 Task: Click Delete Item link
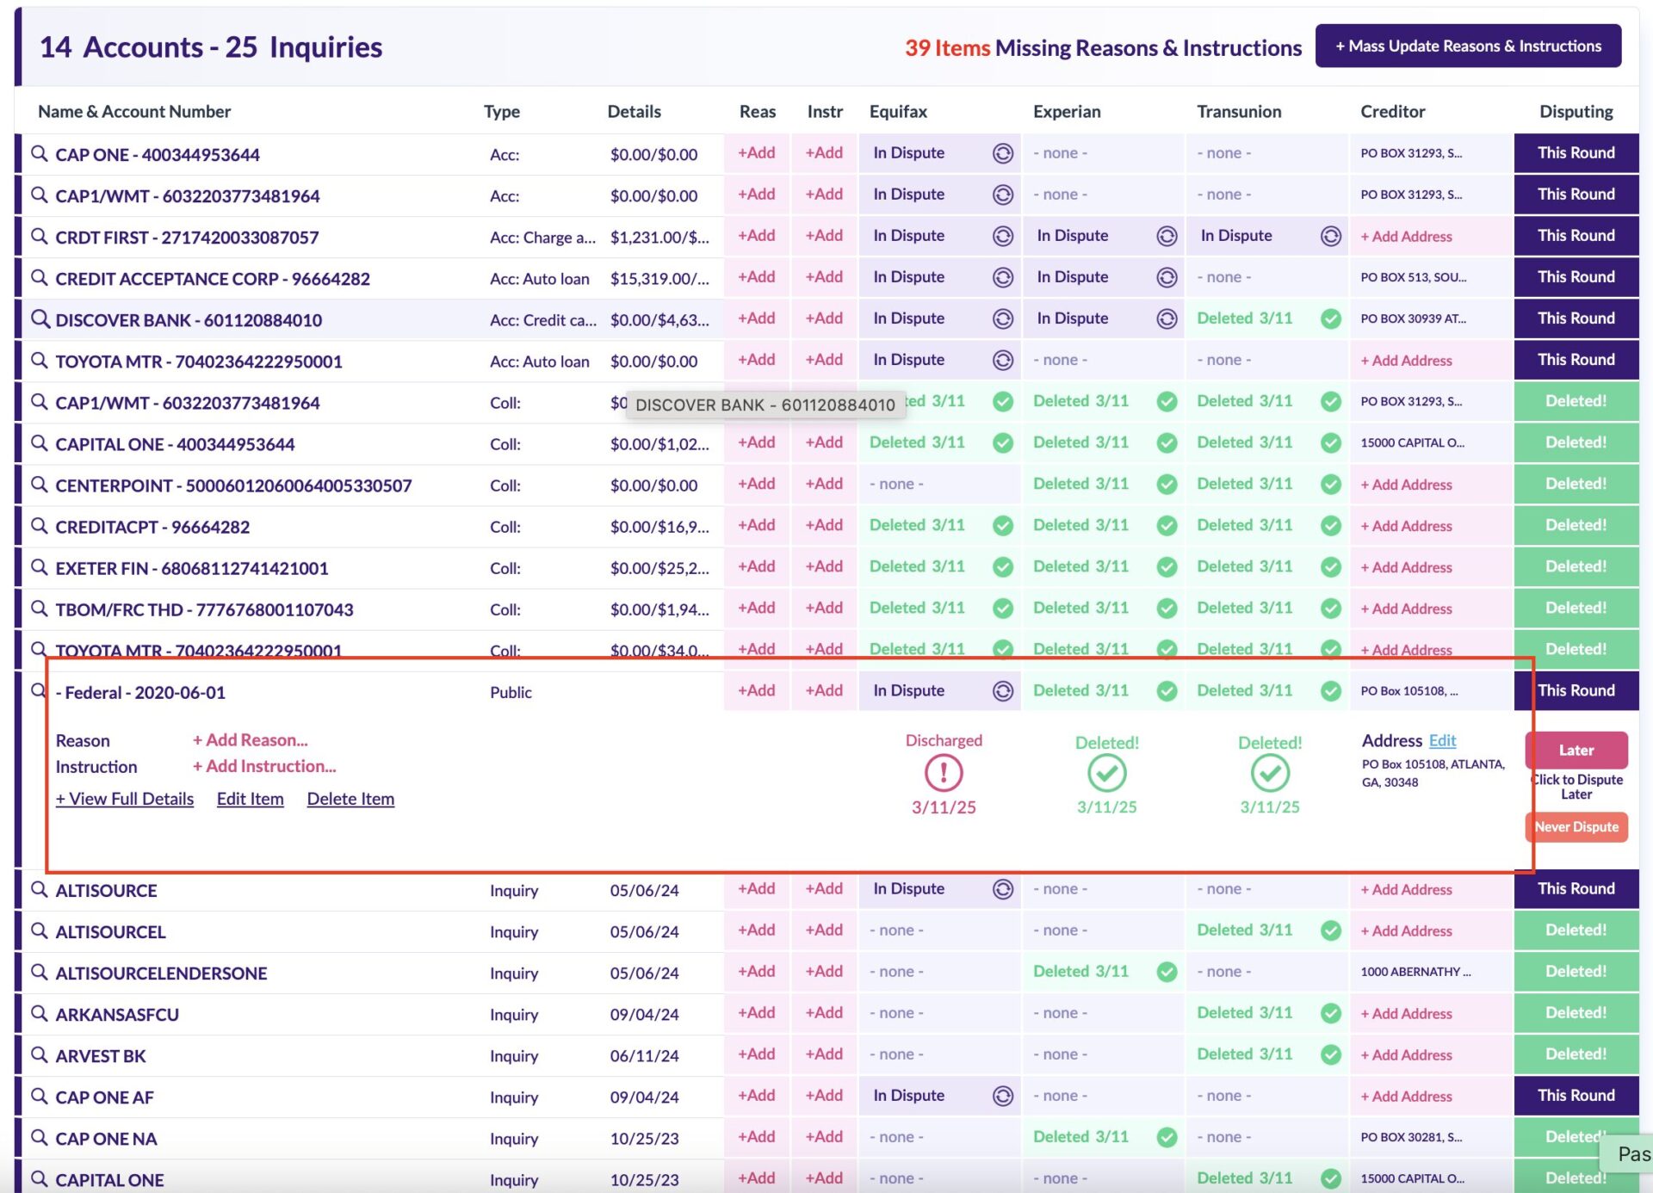click(350, 799)
